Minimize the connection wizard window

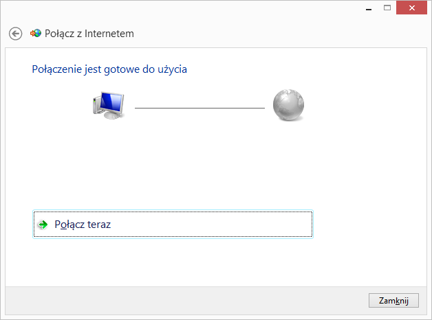click(369, 8)
